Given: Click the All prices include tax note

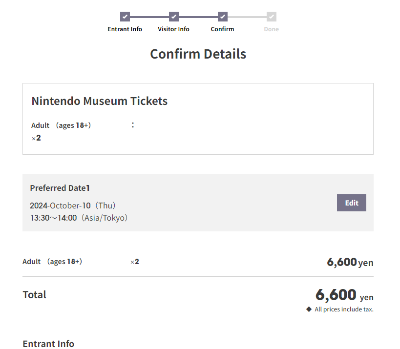Looking at the screenshot, I should (344, 309).
